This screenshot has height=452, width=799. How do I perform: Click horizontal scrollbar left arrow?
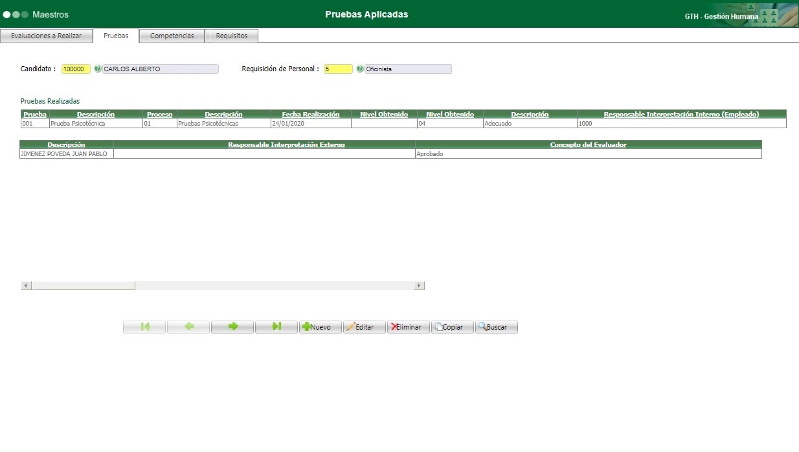(x=26, y=286)
